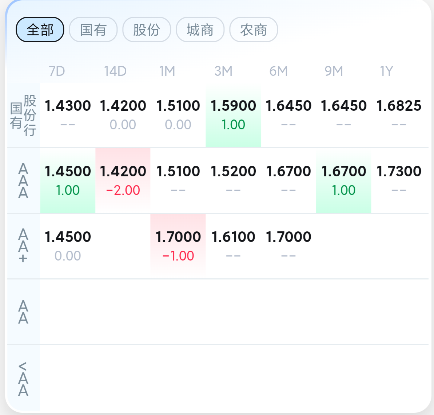Open the AAA 7D rate 1.4500 highlighted green
Screen dimensions: 434x415
[x=68, y=180]
